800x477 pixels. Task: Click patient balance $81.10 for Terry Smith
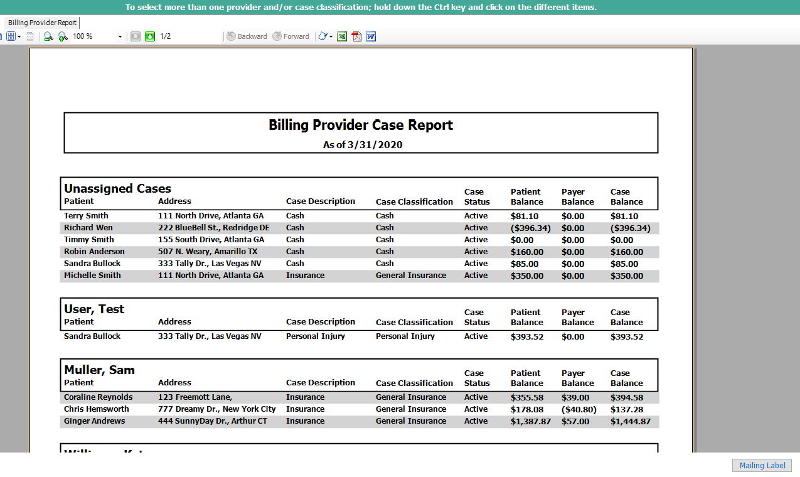click(525, 216)
